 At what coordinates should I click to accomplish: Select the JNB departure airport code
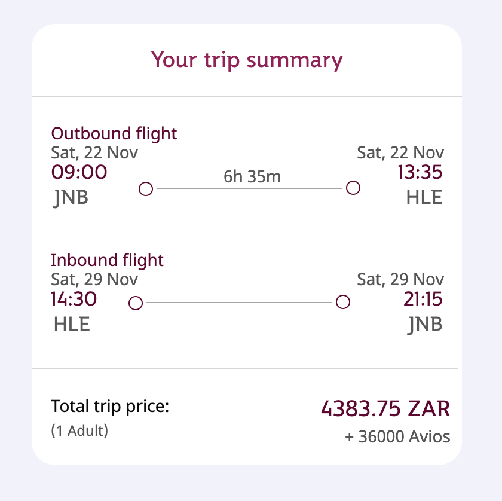(71, 197)
